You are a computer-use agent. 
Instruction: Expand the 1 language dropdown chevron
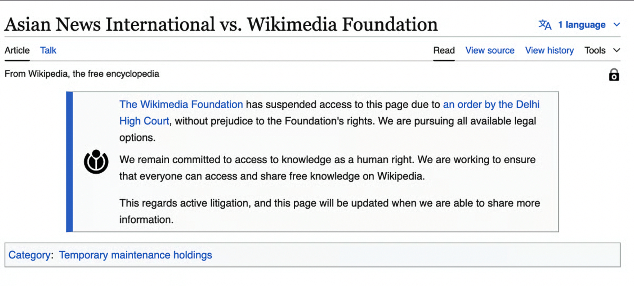pos(617,25)
